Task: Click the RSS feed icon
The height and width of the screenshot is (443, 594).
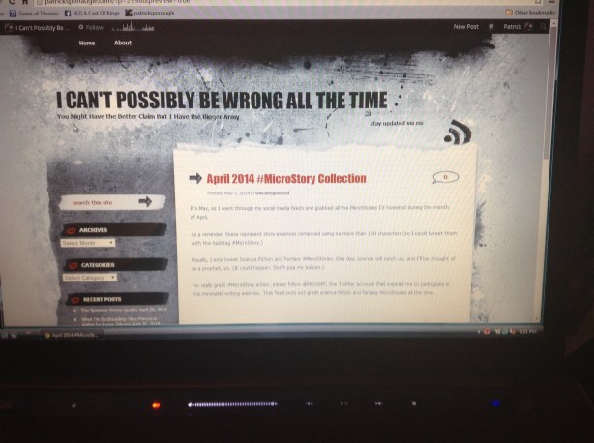Action: (x=456, y=134)
